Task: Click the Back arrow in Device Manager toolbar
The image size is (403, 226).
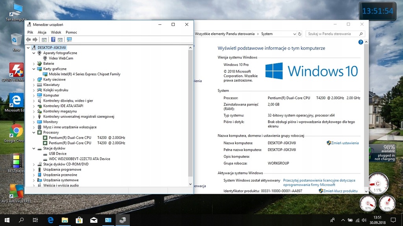Action: (28, 40)
